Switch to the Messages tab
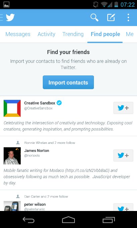This screenshot has height=228, width=137. [x=18, y=34]
